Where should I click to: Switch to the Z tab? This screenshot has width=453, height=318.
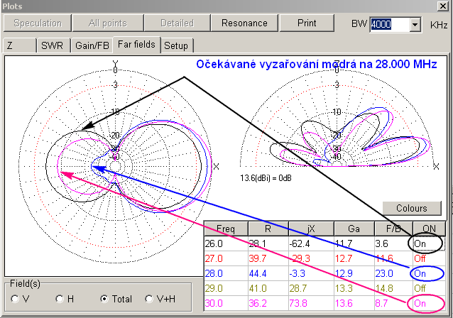(19, 45)
